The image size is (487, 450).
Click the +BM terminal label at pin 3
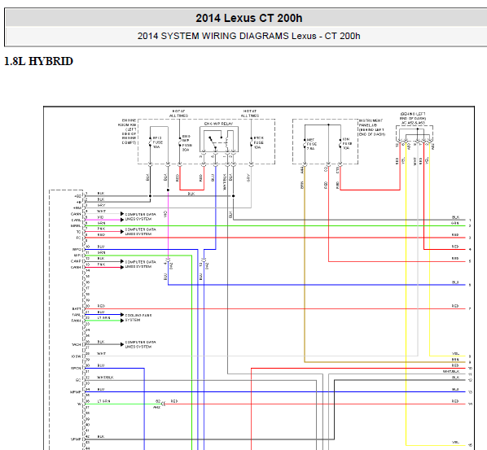tap(77, 208)
